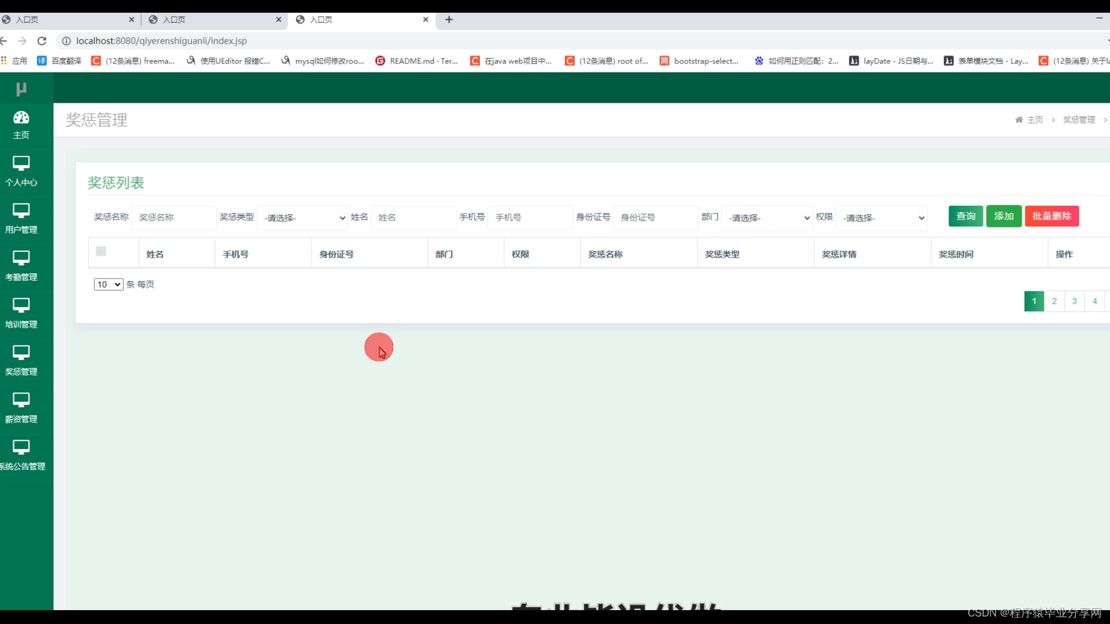Expand the 奖惩类型 dropdown
Viewport: 1110px width, 624px height.
(302, 218)
